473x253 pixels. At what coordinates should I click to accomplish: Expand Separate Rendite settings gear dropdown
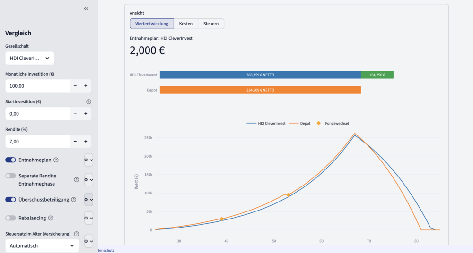tap(89, 180)
